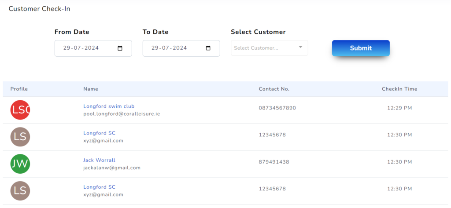The image size is (451, 208).
Task: Click the 'Select Customer...' placeholder text
Action: tap(256, 48)
